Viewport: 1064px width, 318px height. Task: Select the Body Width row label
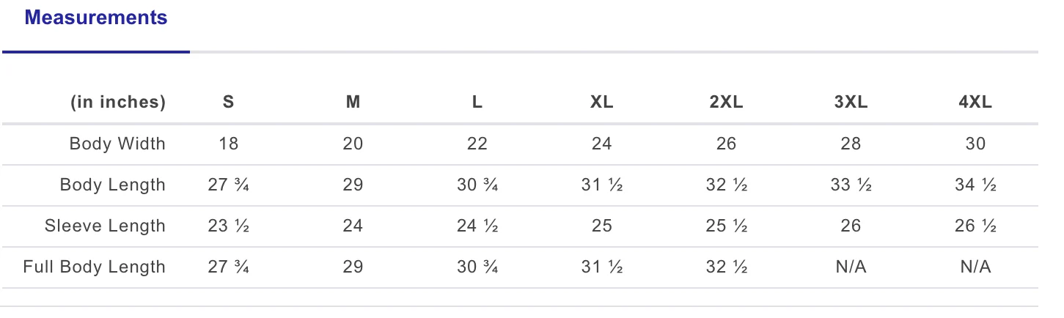coord(117,144)
